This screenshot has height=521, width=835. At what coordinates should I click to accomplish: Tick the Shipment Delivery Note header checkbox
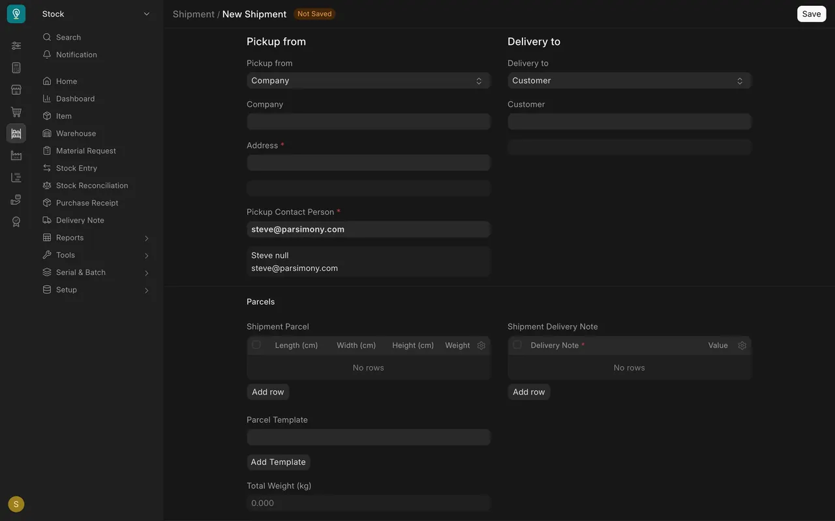[517, 345]
